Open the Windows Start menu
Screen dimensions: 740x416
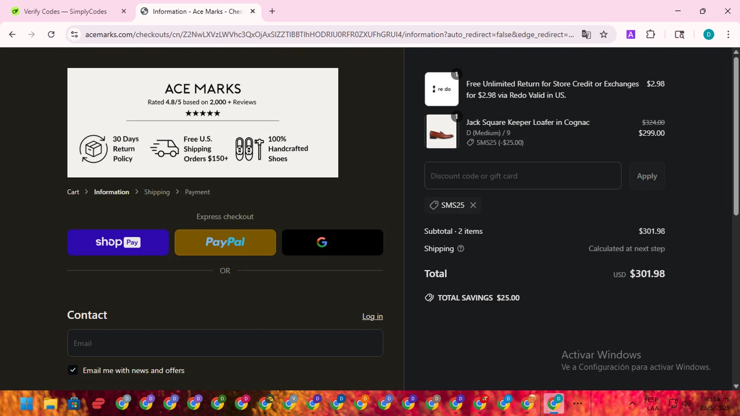pos(26,404)
